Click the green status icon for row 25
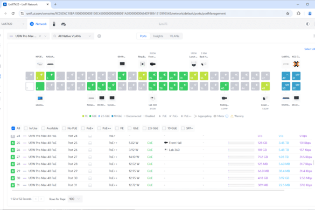 pos(13,143)
